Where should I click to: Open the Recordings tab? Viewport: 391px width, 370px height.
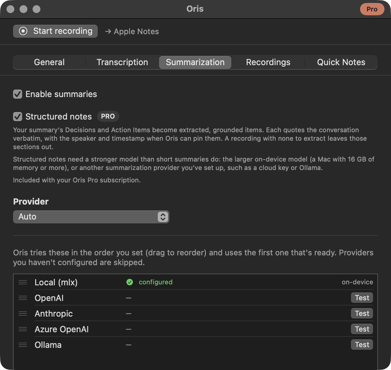point(268,62)
